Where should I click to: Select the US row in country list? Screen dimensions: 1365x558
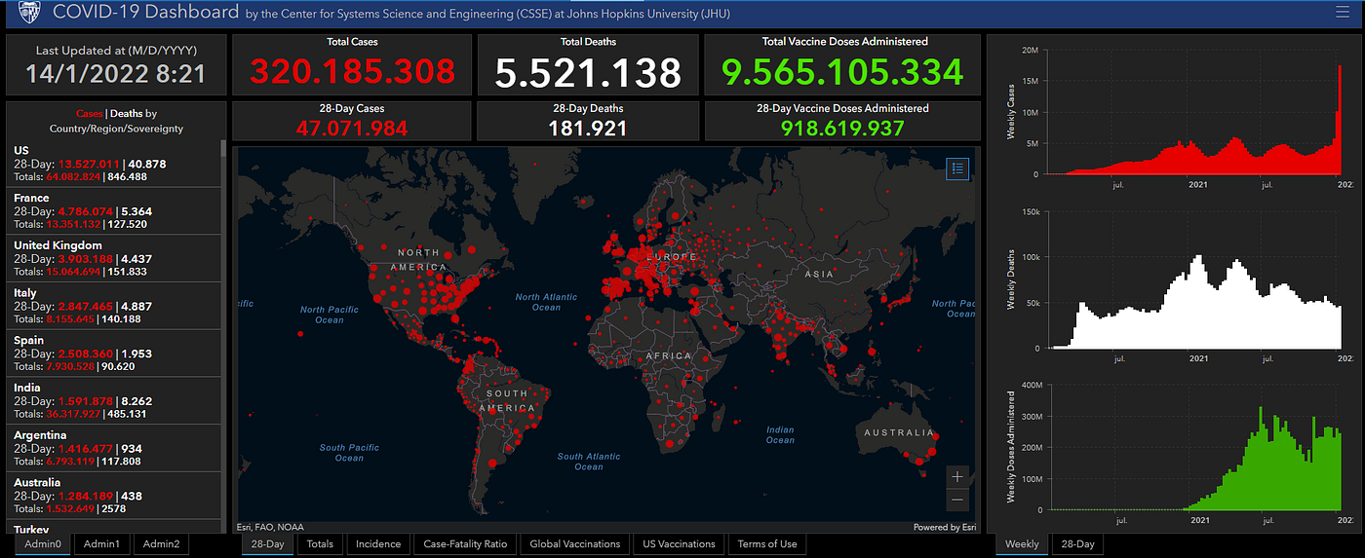coord(115,164)
